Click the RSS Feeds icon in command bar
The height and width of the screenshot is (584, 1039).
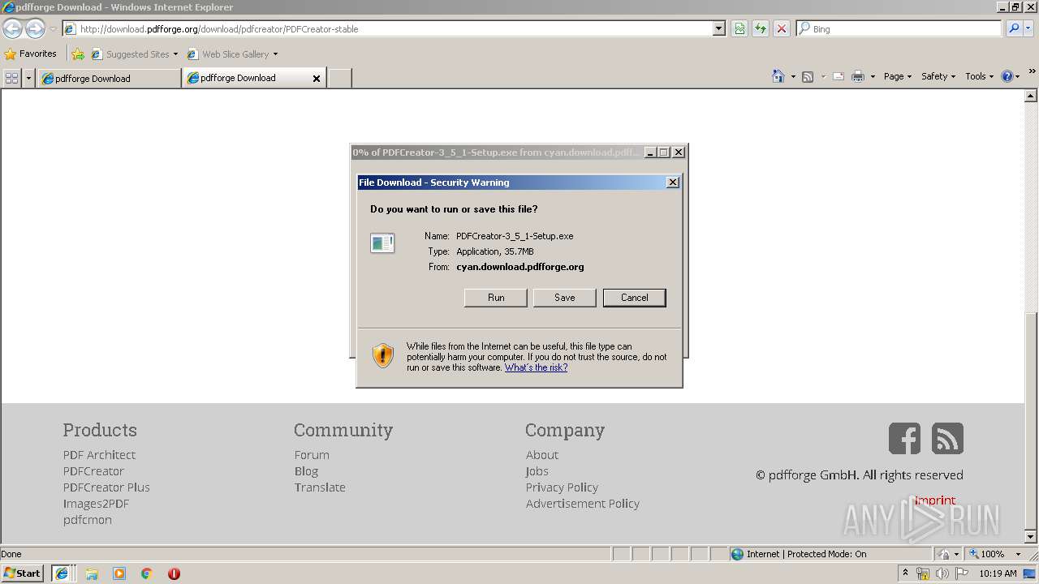point(808,76)
